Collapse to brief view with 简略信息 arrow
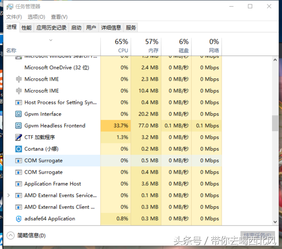 (x=10, y=235)
